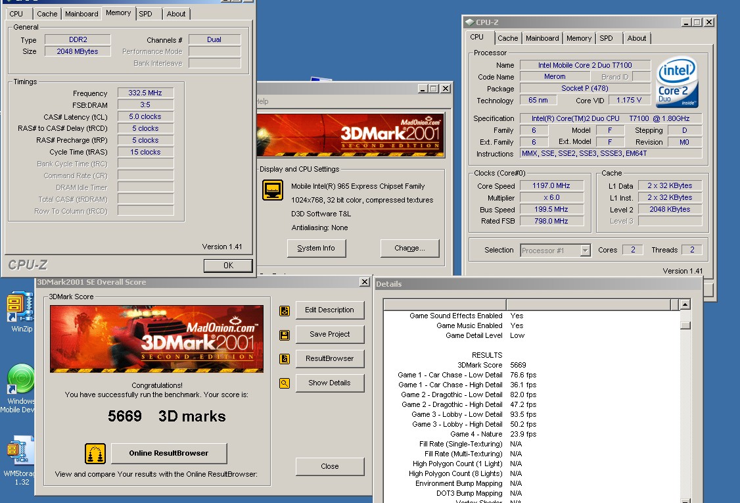Viewport: 740px width, 503px height.
Task: Switch to About tab in left CPU-Z
Action: 175,14
